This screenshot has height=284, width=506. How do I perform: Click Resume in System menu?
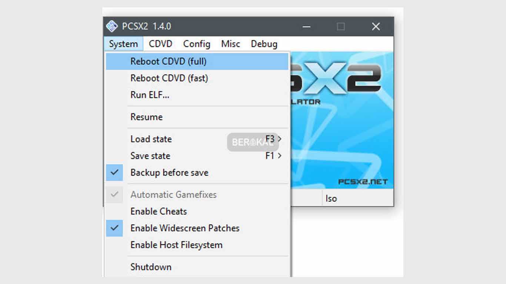197,117
